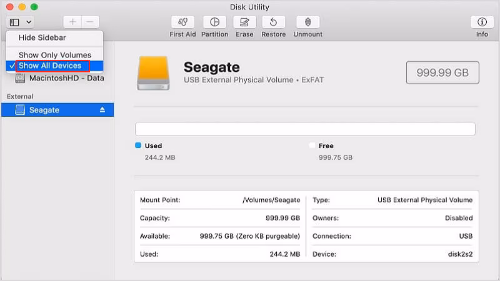
Task: Click the Used 244.2 MB table value
Action: click(x=285, y=254)
